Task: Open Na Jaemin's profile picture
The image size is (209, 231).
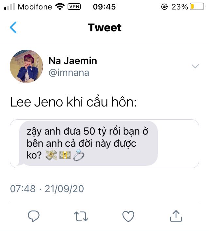Action: [26, 66]
